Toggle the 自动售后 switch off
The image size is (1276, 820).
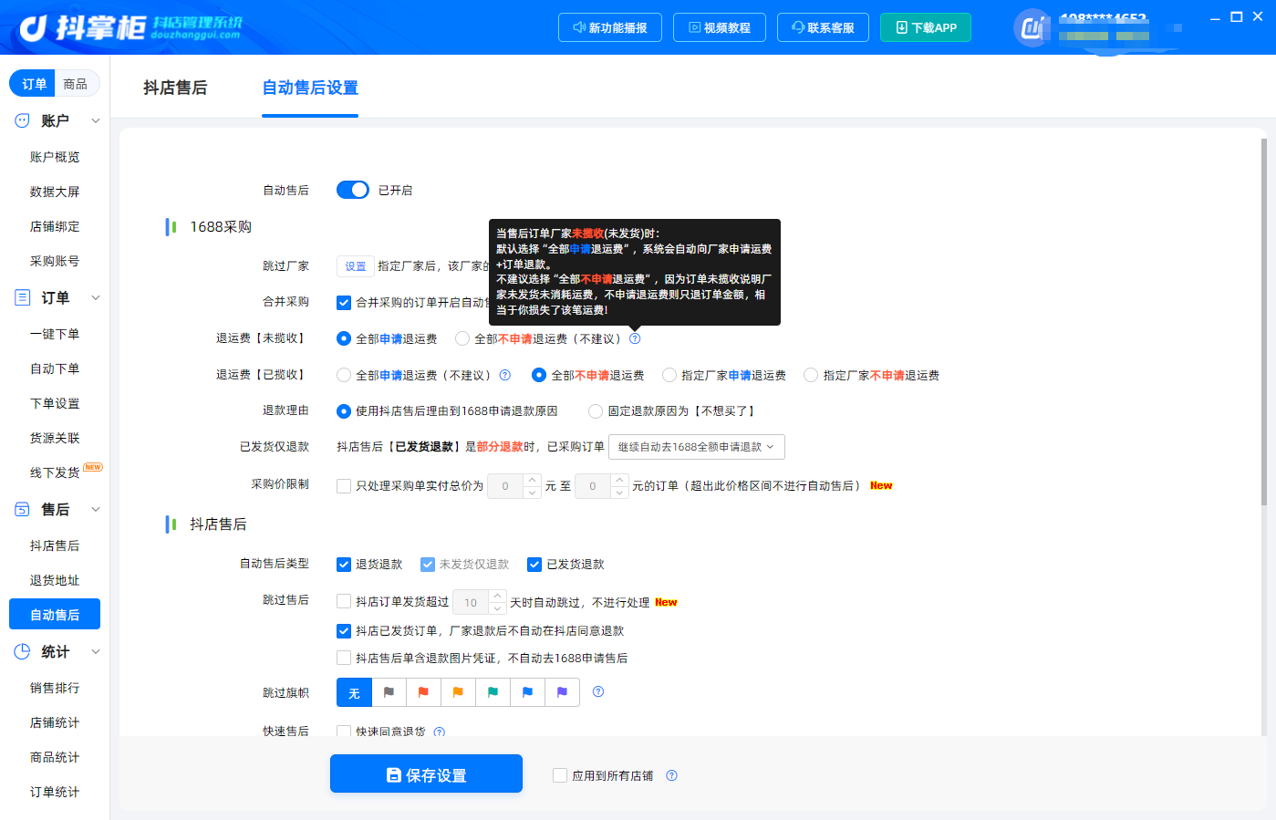[353, 190]
